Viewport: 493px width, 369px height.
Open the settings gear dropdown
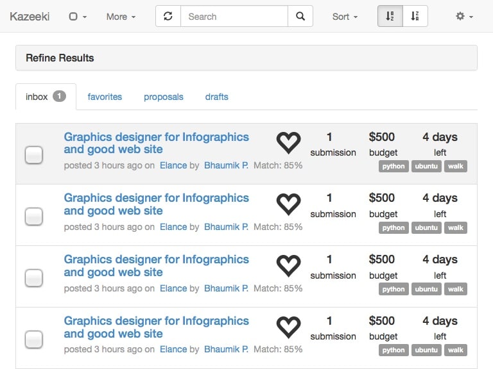pos(464,17)
